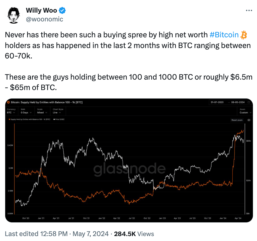Click the orange legend dot for supply metric
Screen dimensions: 257x241
9,120
